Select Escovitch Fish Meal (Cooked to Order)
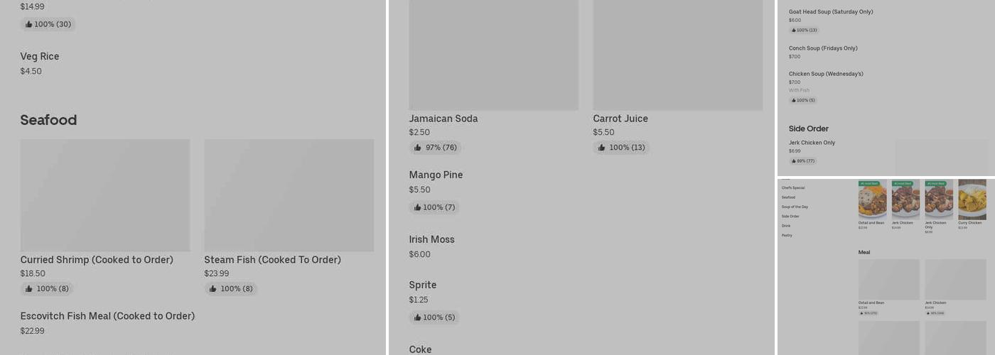The height and width of the screenshot is (355, 995). tap(107, 317)
